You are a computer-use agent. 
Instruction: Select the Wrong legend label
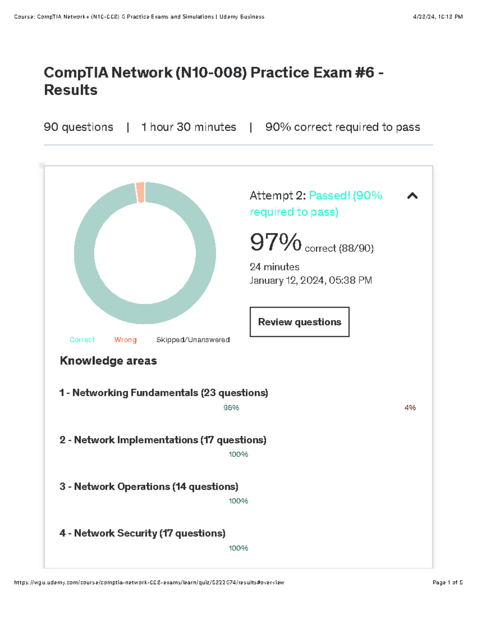pos(126,339)
